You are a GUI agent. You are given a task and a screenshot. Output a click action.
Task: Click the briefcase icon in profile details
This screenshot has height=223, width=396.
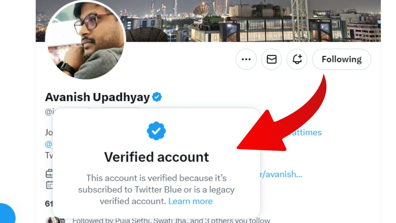[49, 173]
